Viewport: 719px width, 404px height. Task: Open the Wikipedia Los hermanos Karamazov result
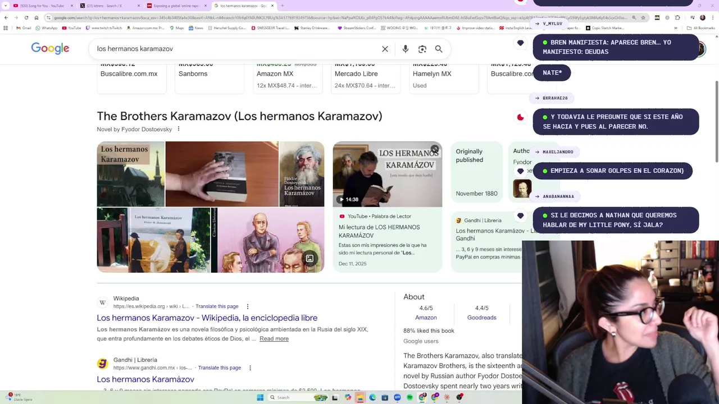pyautogui.click(x=207, y=318)
